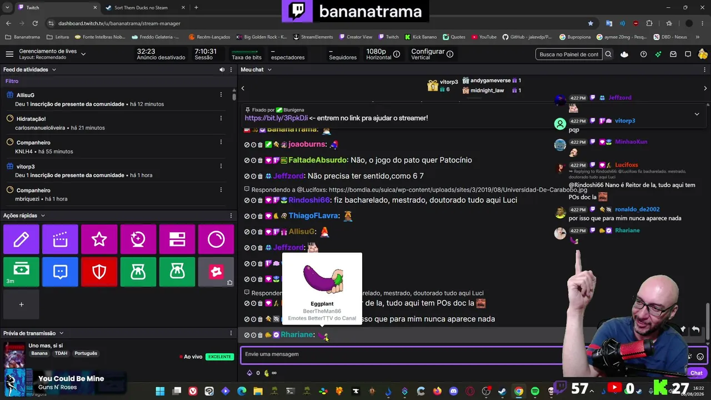The image size is (711, 400).
Task: Open Steam from the taskbar
Action: point(502,391)
